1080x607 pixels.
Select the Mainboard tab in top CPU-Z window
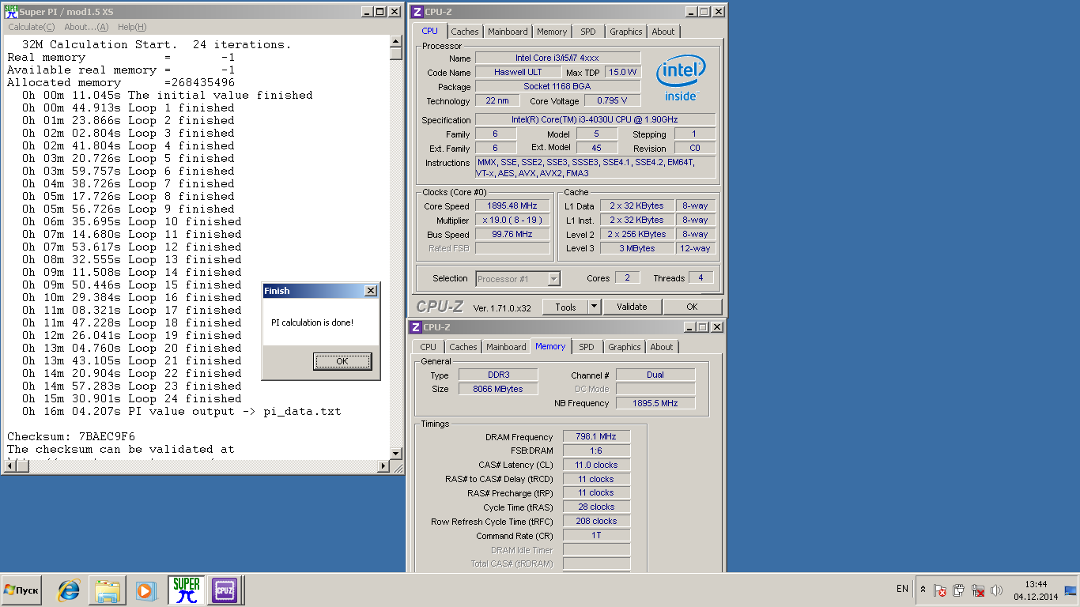508,32
